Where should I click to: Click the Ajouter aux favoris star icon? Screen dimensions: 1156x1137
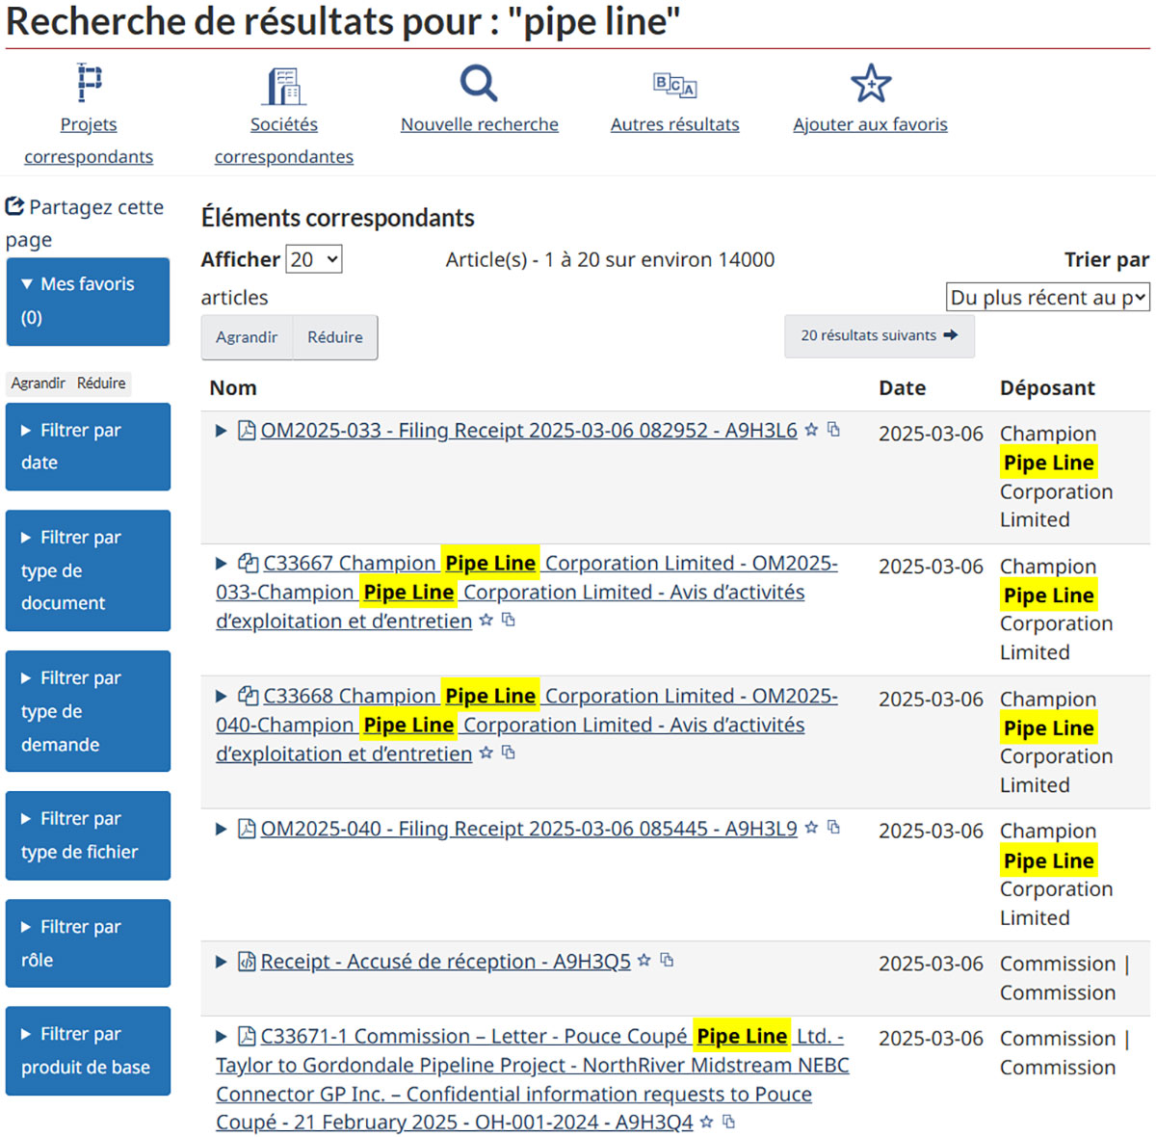[871, 84]
